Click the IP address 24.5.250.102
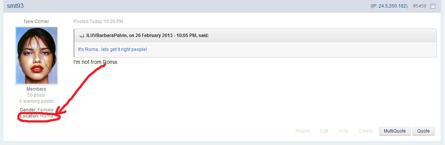 (x=393, y=6)
